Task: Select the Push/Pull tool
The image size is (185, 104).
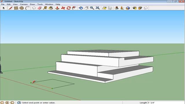Action: 57,8
